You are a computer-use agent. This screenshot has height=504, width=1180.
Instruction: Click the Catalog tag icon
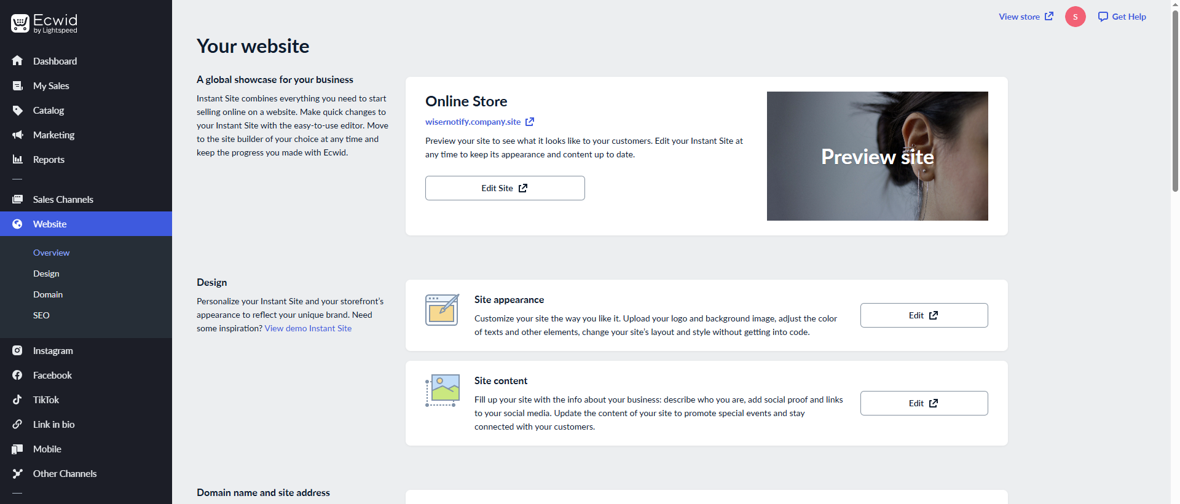click(17, 111)
